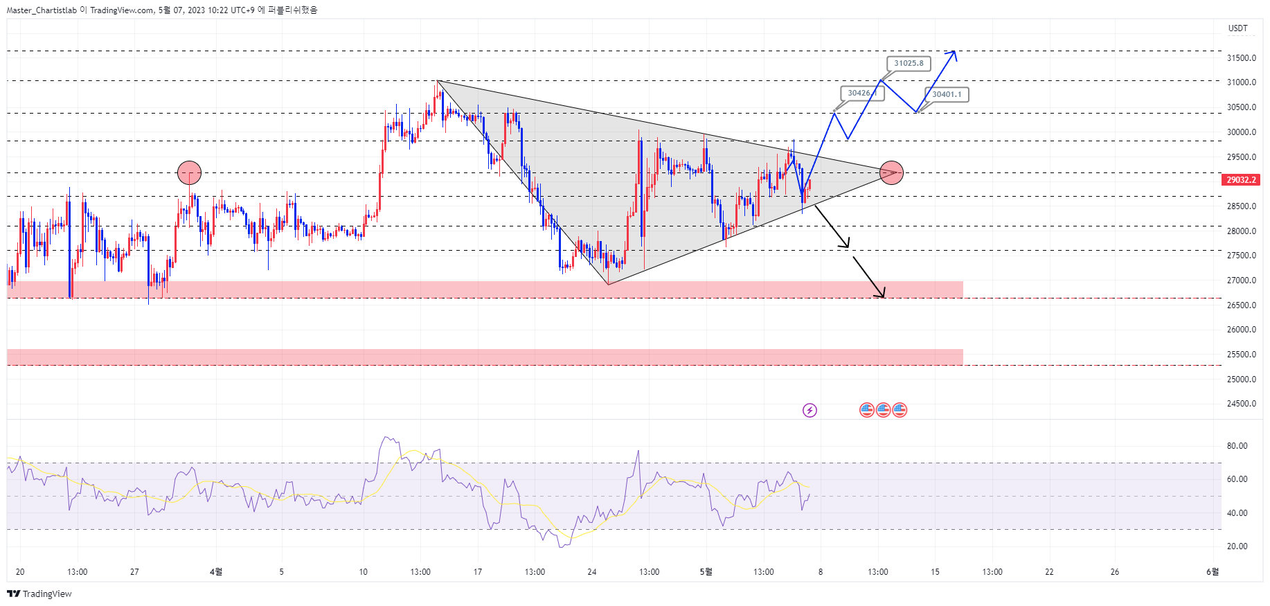Click the Master_Chartistlab publisher header text
Screen dimensions: 1270x606
click(x=162, y=10)
